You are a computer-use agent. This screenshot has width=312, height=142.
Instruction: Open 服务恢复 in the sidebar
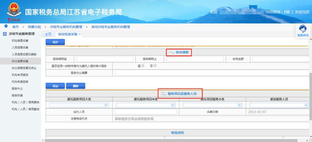(17, 95)
